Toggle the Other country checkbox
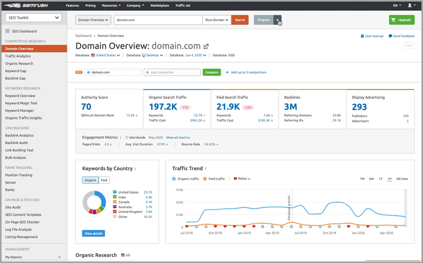The image size is (423, 263). 115,217
